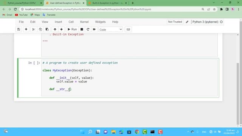The height and width of the screenshot is (136, 242).
Task: Open the File menu
Action: pos(21,22)
